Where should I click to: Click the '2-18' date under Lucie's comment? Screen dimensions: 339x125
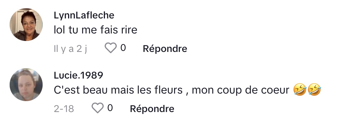click(64, 109)
